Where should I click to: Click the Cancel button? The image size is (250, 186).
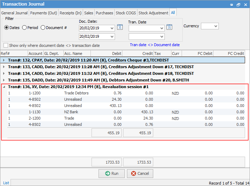tap(140, 173)
